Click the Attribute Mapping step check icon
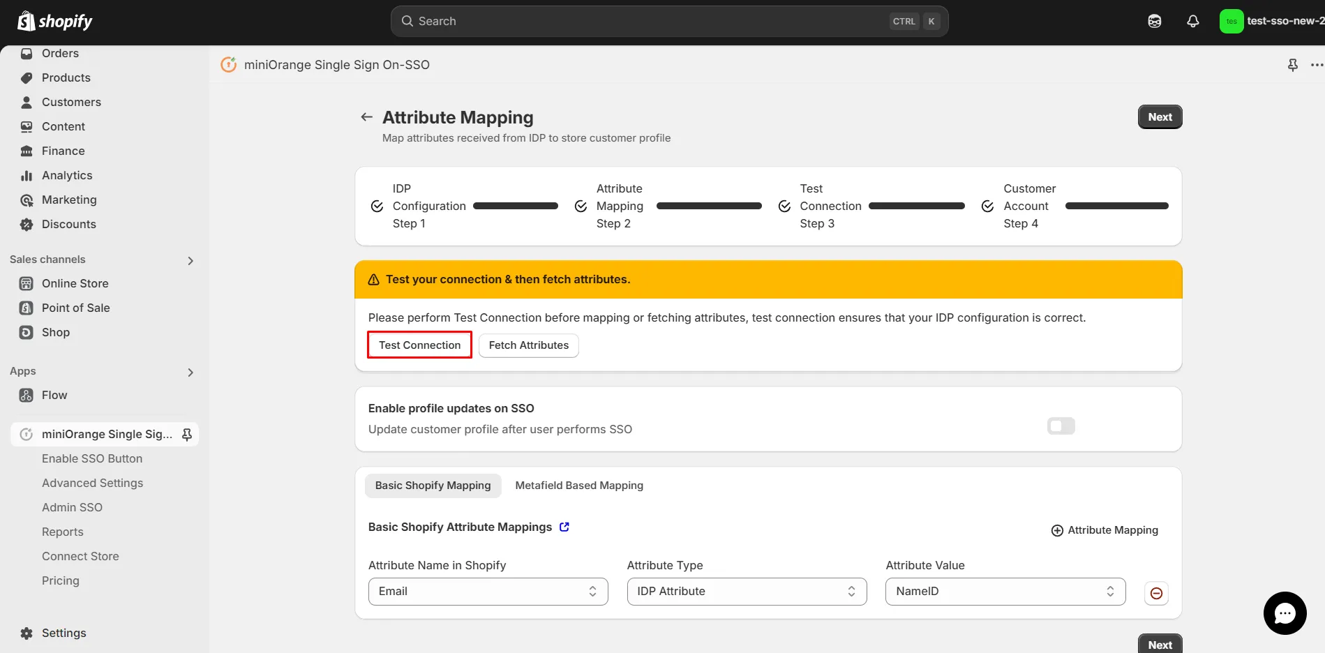1325x653 pixels. point(581,206)
